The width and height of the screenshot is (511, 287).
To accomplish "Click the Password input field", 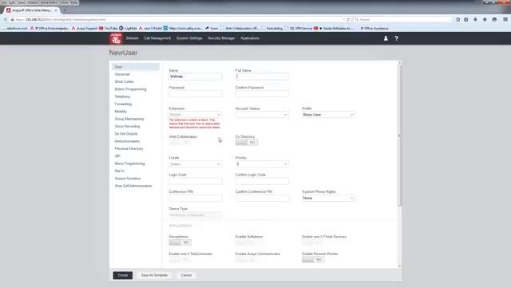I will (196, 94).
